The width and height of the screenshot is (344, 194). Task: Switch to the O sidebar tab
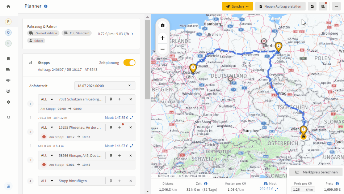point(8,33)
